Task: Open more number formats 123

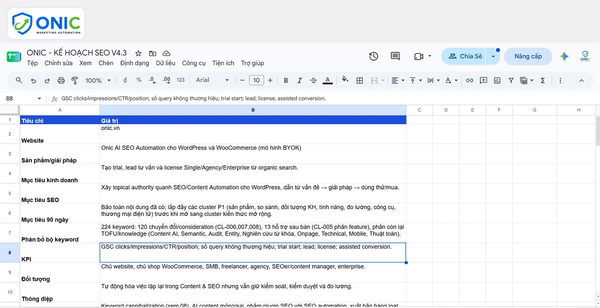Action: tap(180, 80)
